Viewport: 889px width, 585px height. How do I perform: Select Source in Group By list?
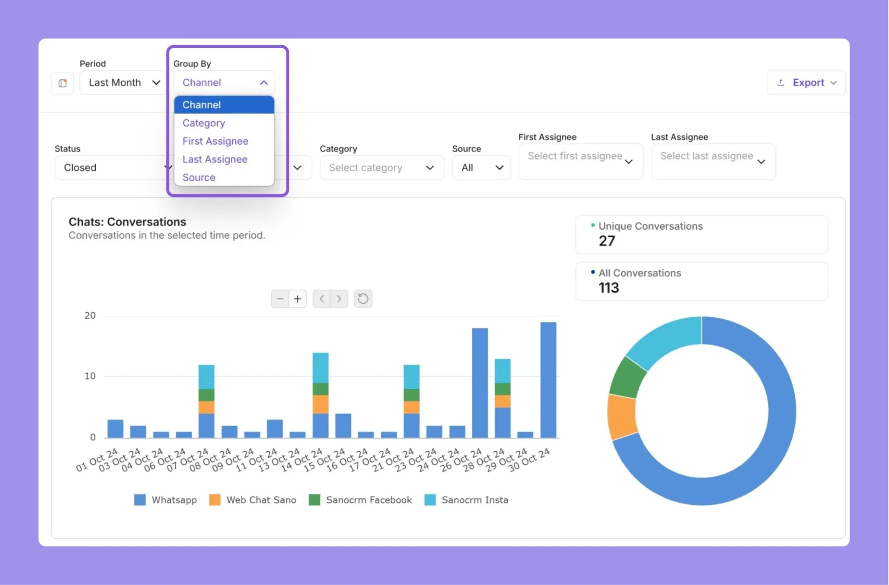[x=224, y=178]
